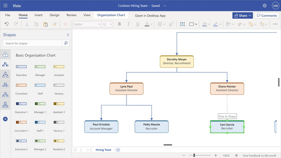The height and width of the screenshot is (158, 281).
Task: Open the Hiring Team page tab
Action: point(104,150)
